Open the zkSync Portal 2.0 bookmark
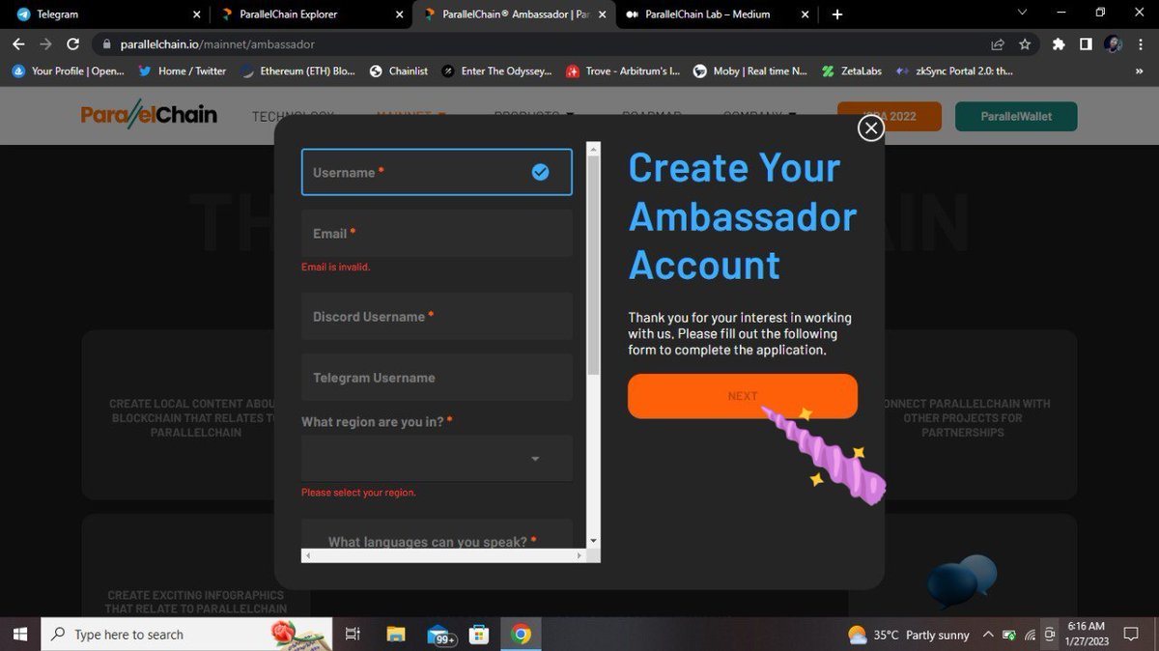 coord(954,71)
